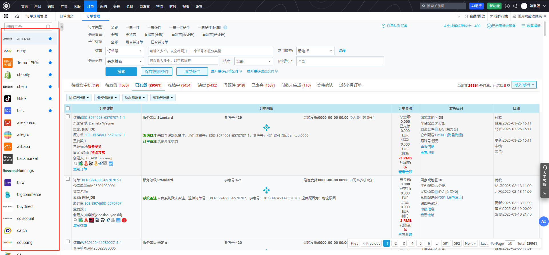Click 复制订单 link in first order
549x255 pixels.
(x=80, y=169)
